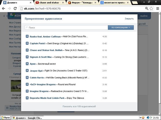
Task: Click song title Беспечный ангел
Action: point(47,64)
